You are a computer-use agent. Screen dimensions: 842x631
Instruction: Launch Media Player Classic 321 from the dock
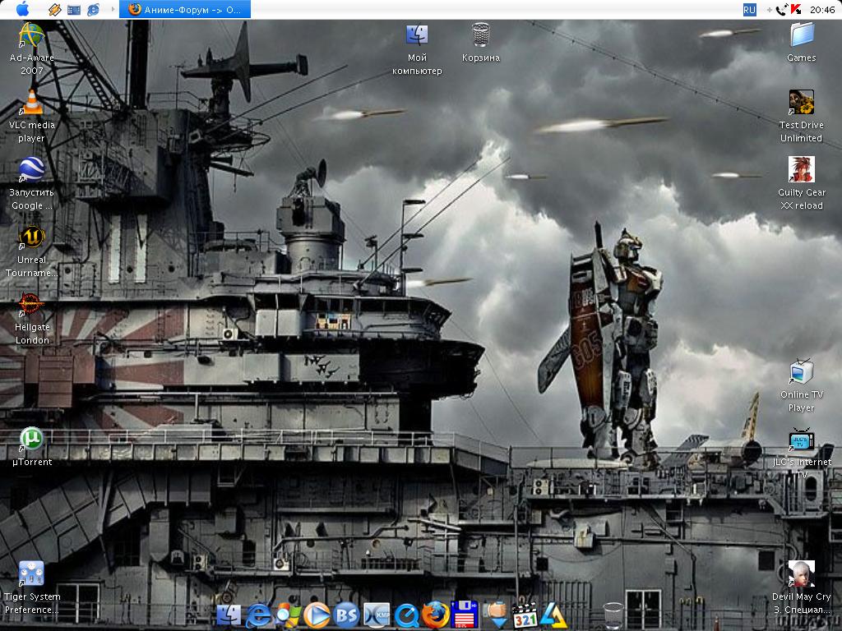[x=525, y=615]
